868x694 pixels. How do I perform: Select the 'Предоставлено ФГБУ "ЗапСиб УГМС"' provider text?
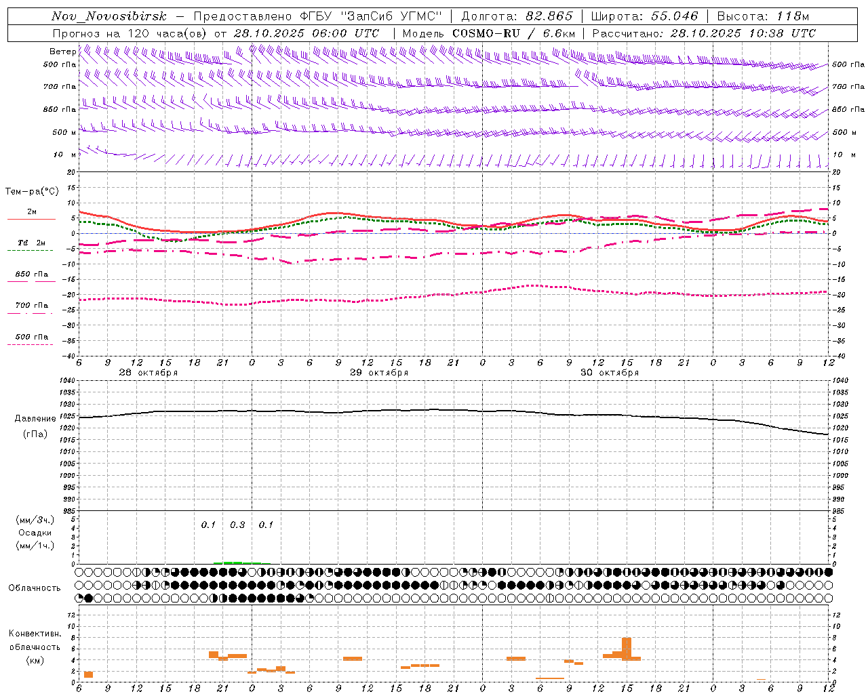click(x=318, y=16)
